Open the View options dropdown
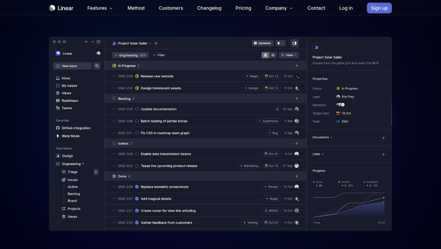This screenshot has width=441, height=249. pos(289,55)
